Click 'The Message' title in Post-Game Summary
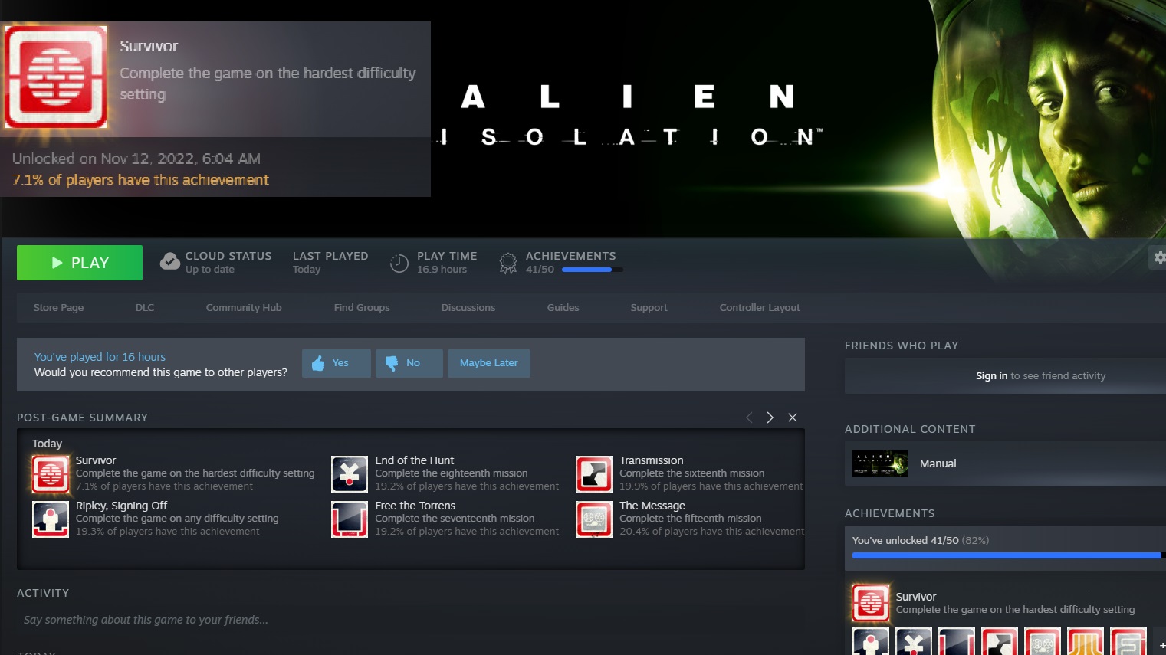This screenshot has width=1166, height=655. [x=652, y=506]
